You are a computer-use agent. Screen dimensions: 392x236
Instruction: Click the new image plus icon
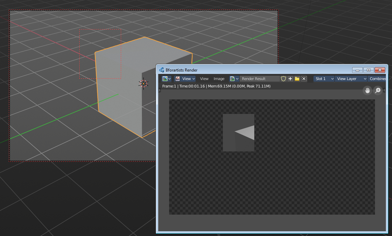[x=290, y=79]
